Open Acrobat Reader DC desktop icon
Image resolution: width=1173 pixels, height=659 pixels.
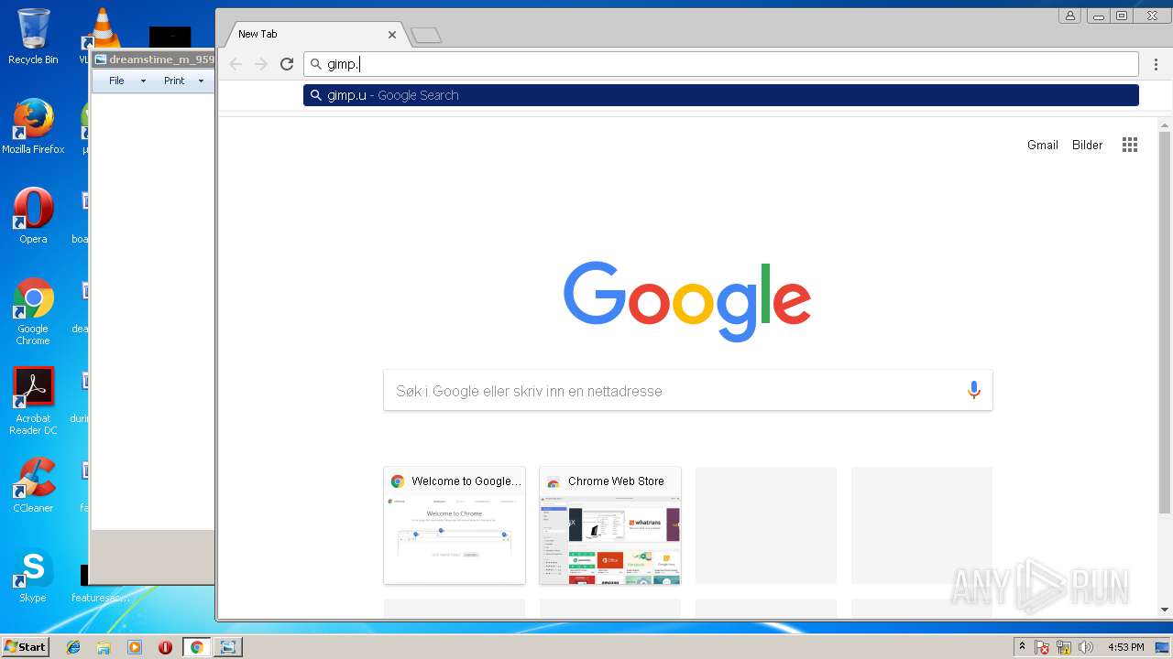(x=33, y=401)
